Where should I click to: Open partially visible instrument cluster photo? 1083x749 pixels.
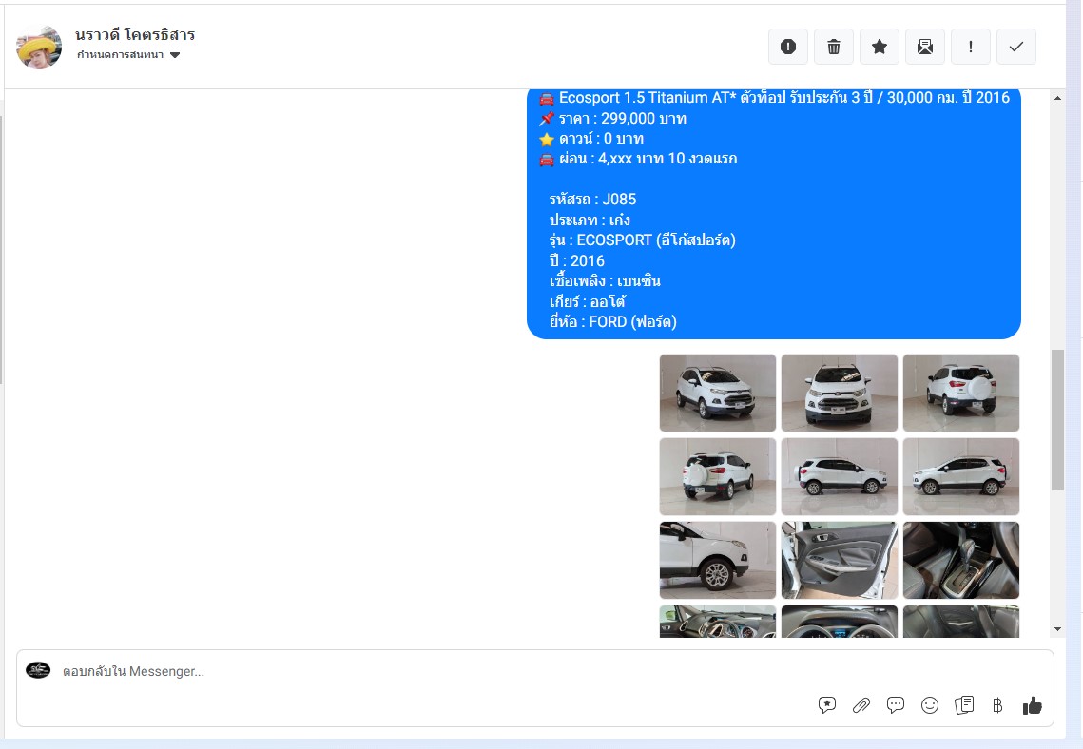coord(840,622)
